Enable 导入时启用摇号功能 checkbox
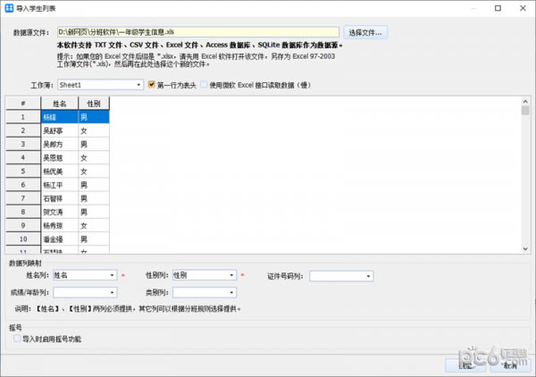536x377 pixels. (19, 339)
